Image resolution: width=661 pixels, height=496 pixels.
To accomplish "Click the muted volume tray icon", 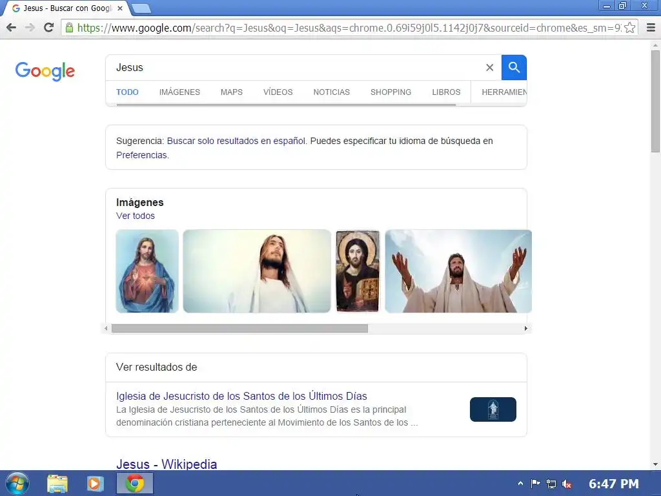I will click(567, 484).
